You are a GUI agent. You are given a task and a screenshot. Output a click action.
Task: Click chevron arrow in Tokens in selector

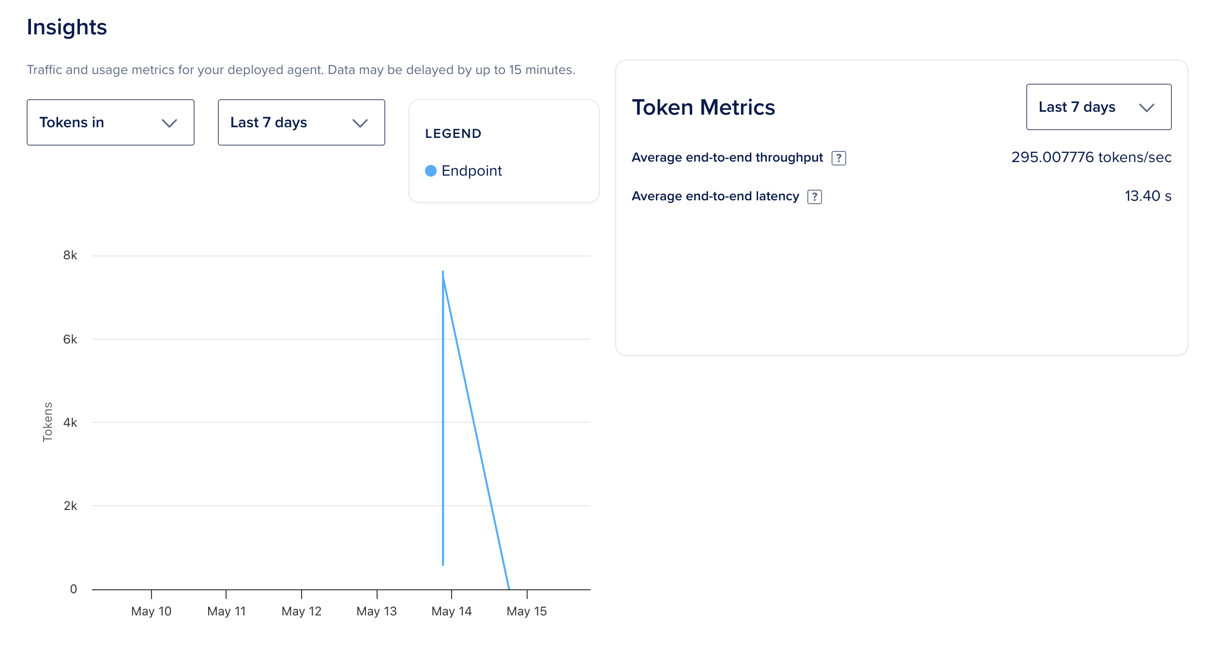[169, 123]
